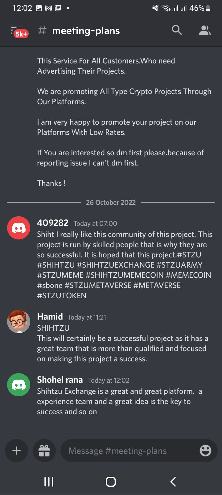Screen dimensions: 222x495
Task: Tap the 5k+ unread mentions badge
Action: (21, 34)
